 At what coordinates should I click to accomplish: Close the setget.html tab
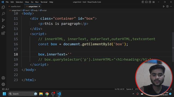39,6
